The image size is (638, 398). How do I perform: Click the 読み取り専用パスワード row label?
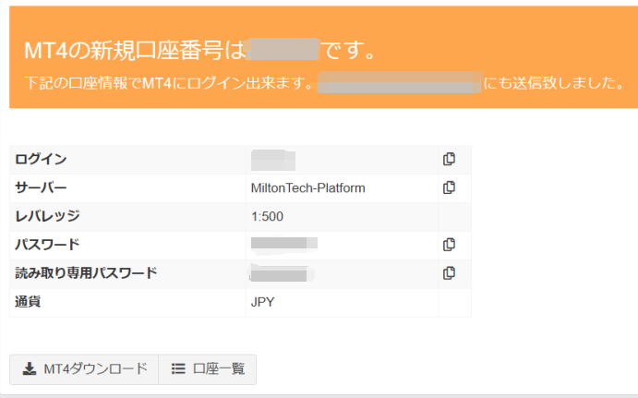tap(86, 273)
